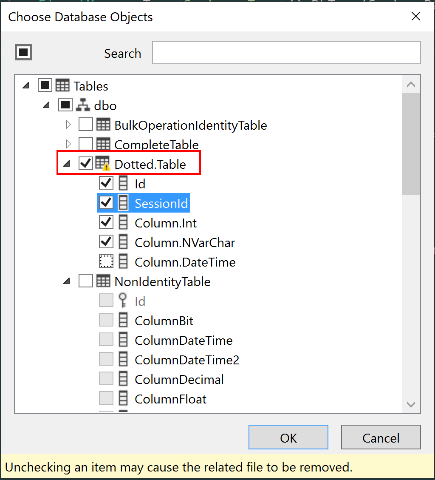Viewport: 435px width, 480px height.
Task: Expand the BulkOperationIdentityTable node
Action: point(68,124)
